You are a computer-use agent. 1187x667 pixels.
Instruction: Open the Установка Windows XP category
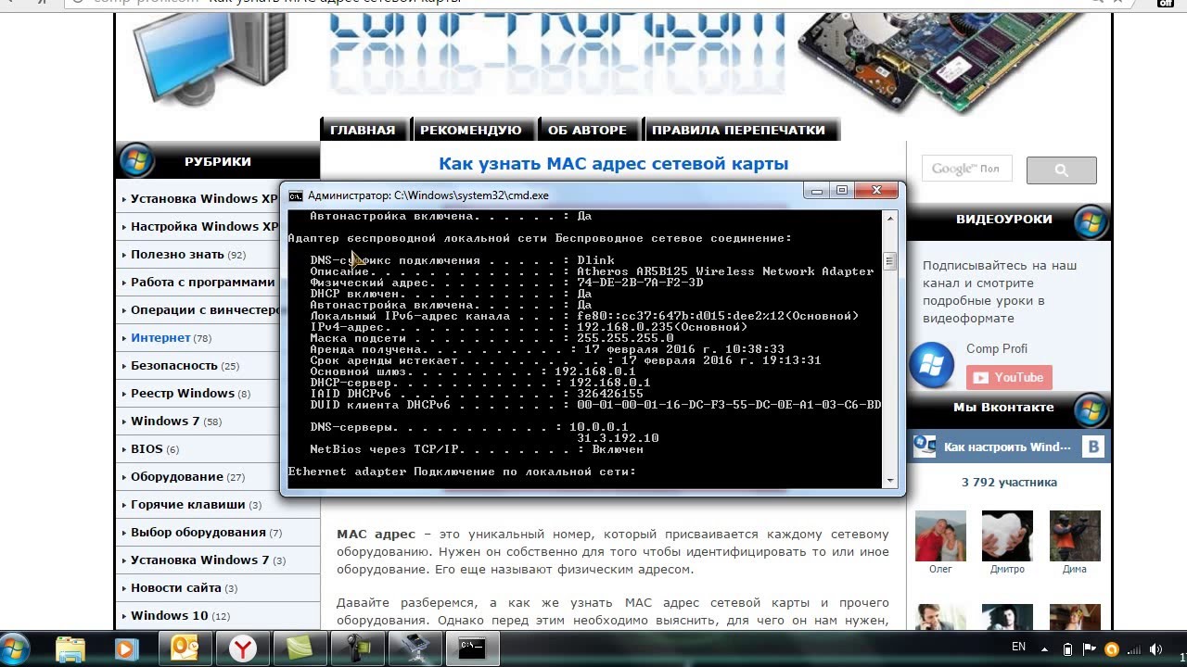[204, 198]
